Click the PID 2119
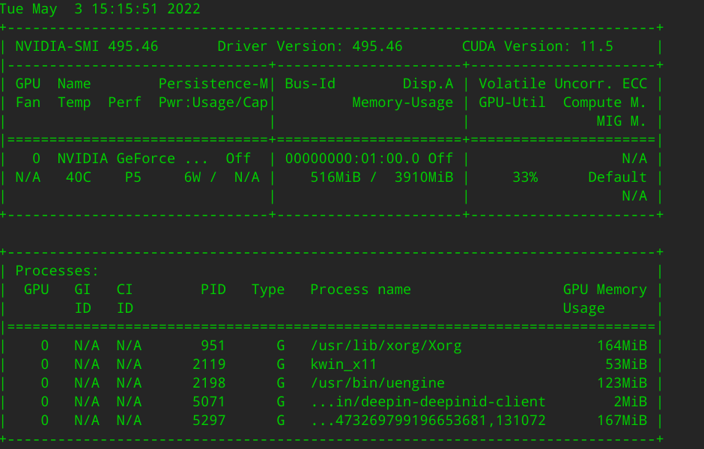Image resolution: width=704 pixels, height=449 pixels. tap(209, 364)
